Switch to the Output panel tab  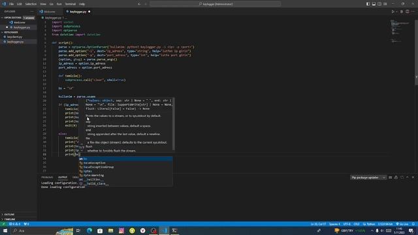pyautogui.click(x=63, y=177)
